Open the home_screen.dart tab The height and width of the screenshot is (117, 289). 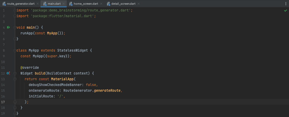86,4
